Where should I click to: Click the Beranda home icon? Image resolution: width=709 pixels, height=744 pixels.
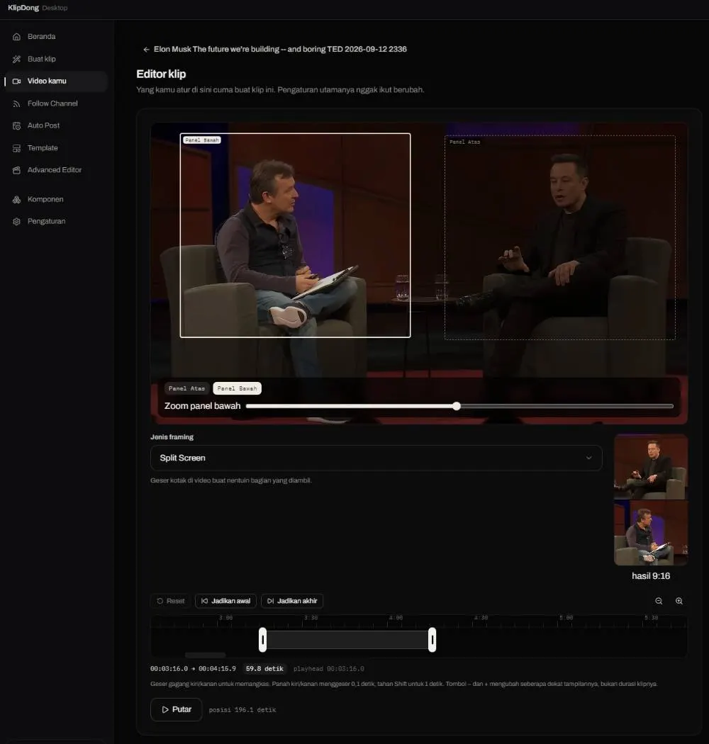(x=16, y=37)
